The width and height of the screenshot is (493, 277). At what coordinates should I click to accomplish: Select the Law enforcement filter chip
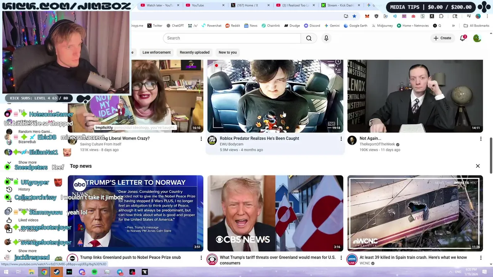[x=156, y=52]
